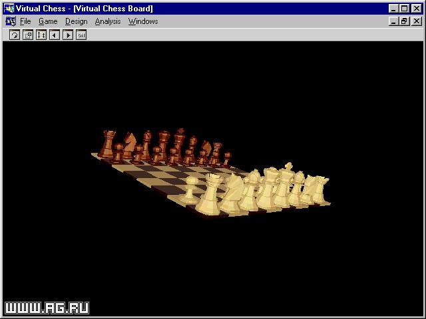Minimize the inner Virtual Chess Board window

393,21
